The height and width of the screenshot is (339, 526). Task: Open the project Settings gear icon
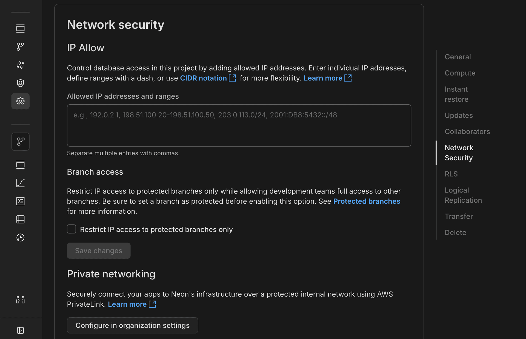coord(20,101)
